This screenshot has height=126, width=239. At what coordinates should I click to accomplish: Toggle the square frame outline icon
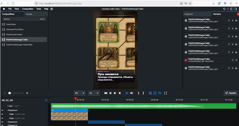[155, 93]
